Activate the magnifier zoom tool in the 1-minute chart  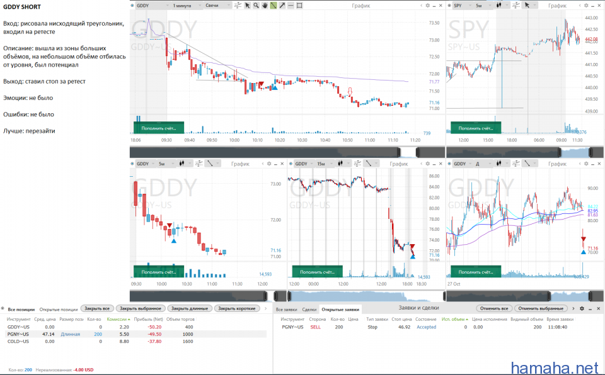[x=256, y=6]
